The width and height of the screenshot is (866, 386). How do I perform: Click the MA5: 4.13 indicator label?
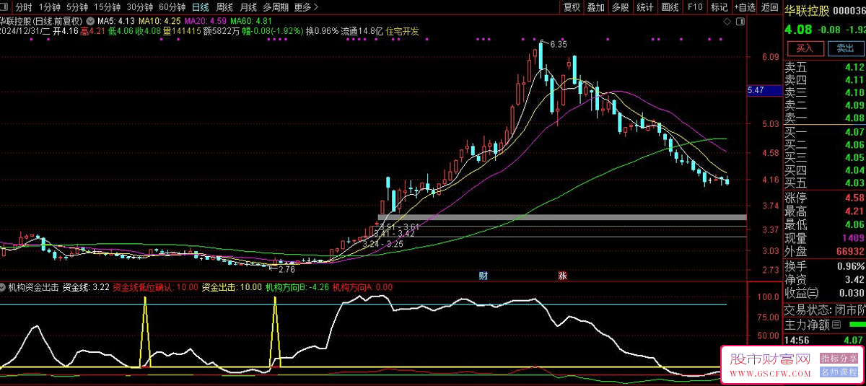[115, 21]
